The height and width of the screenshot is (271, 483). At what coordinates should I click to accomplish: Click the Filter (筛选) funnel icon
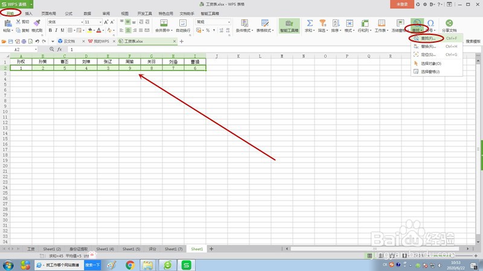322,23
